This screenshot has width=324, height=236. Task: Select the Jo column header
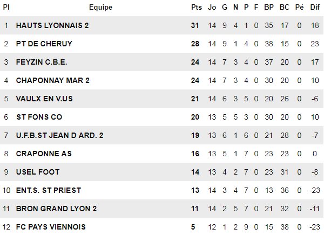click(212, 8)
